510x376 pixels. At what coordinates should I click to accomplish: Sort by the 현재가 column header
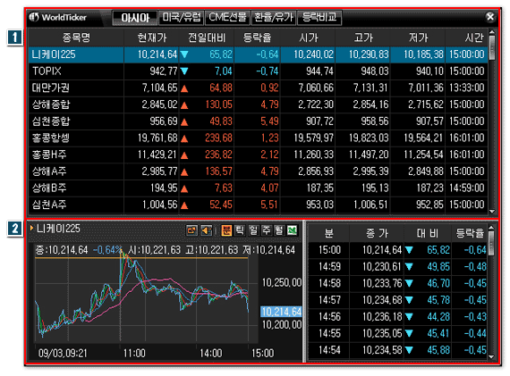pos(151,38)
